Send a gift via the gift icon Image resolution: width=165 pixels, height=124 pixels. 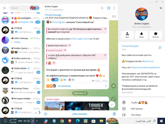[114, 114]
